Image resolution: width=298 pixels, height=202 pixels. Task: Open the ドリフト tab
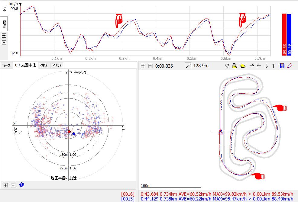(57, 66)
